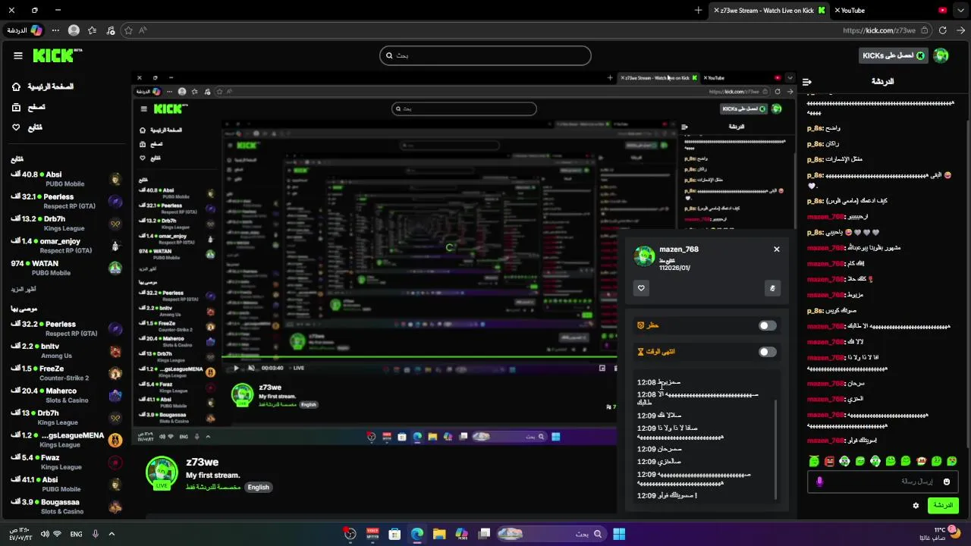Viewport: 971px width, 546px height.
Task: Toggle the ban switch for mazen_768
Action: pyautogui.click(x=768, y=325)
